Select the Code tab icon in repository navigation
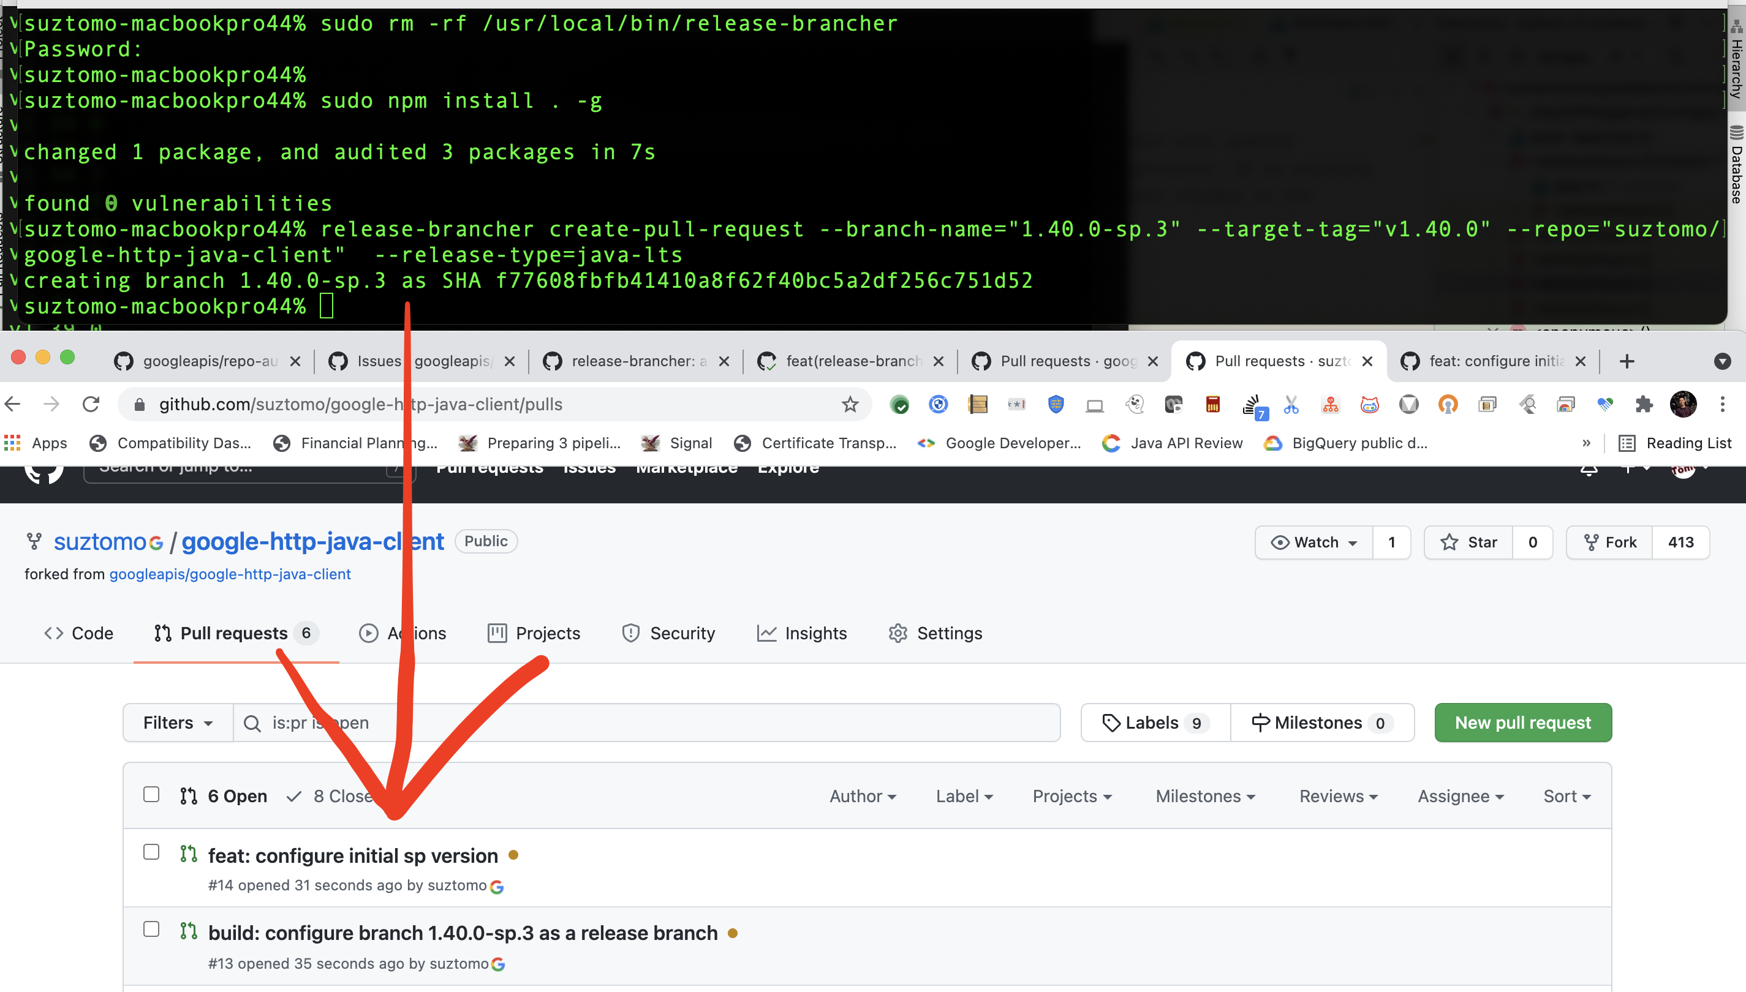This screenshot has width=1746, height=992. point(54,633)
